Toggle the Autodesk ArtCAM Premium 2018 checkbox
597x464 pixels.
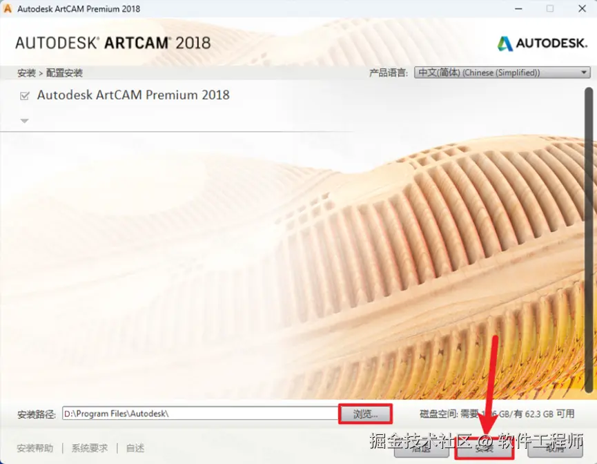click(25, 95)
